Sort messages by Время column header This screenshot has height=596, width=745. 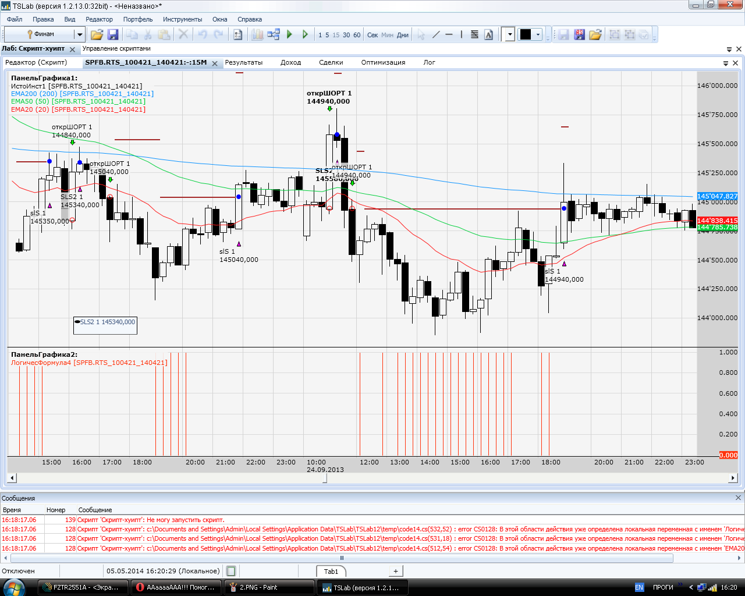(23, 510)
